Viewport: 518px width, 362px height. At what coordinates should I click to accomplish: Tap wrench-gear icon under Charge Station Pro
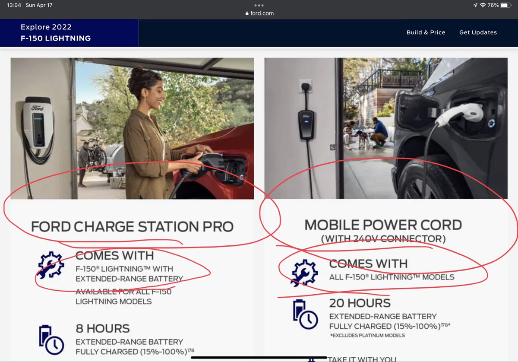click(x=51, y=264)
